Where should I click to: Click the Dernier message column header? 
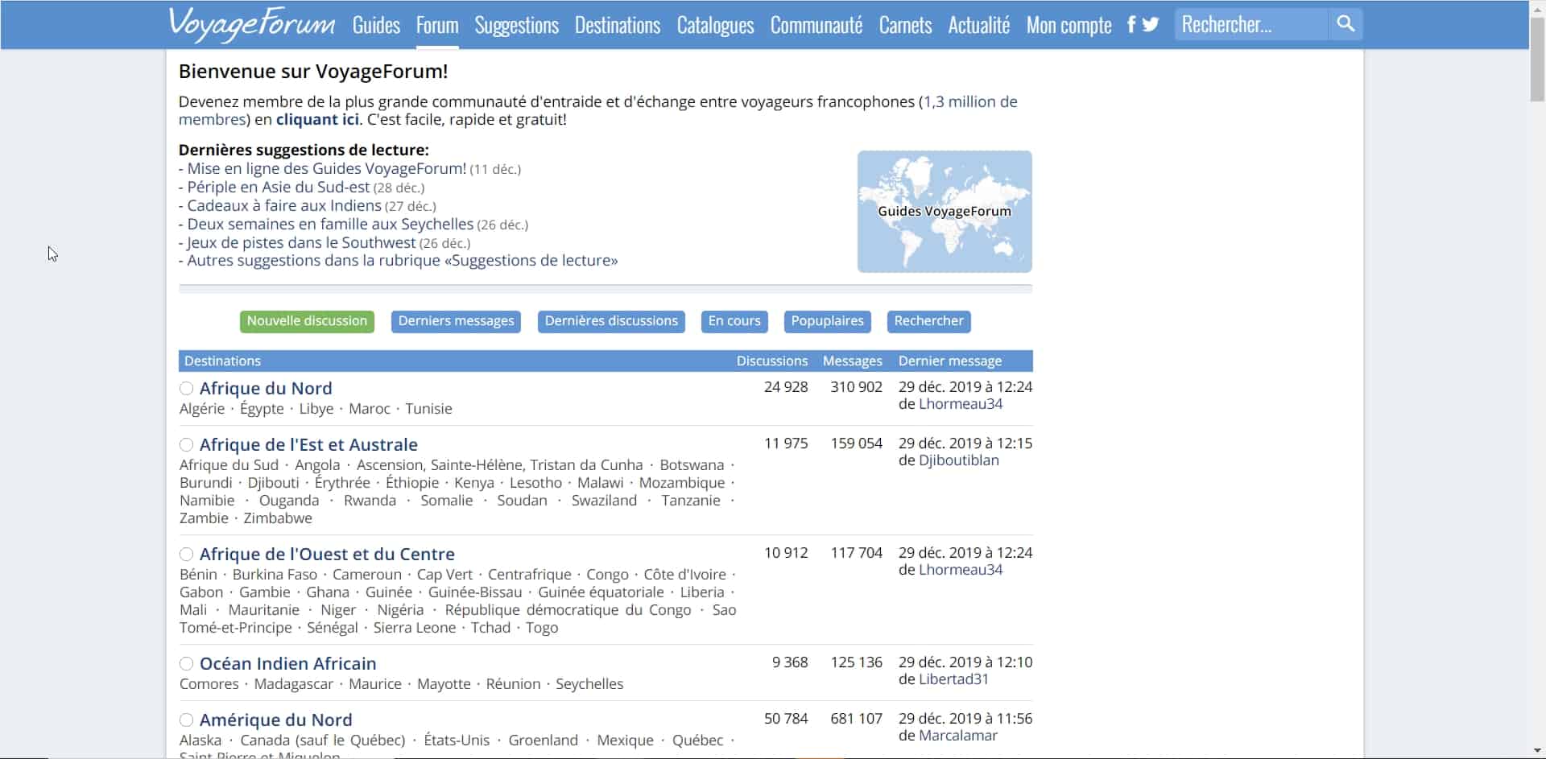(x=950, y=361)
